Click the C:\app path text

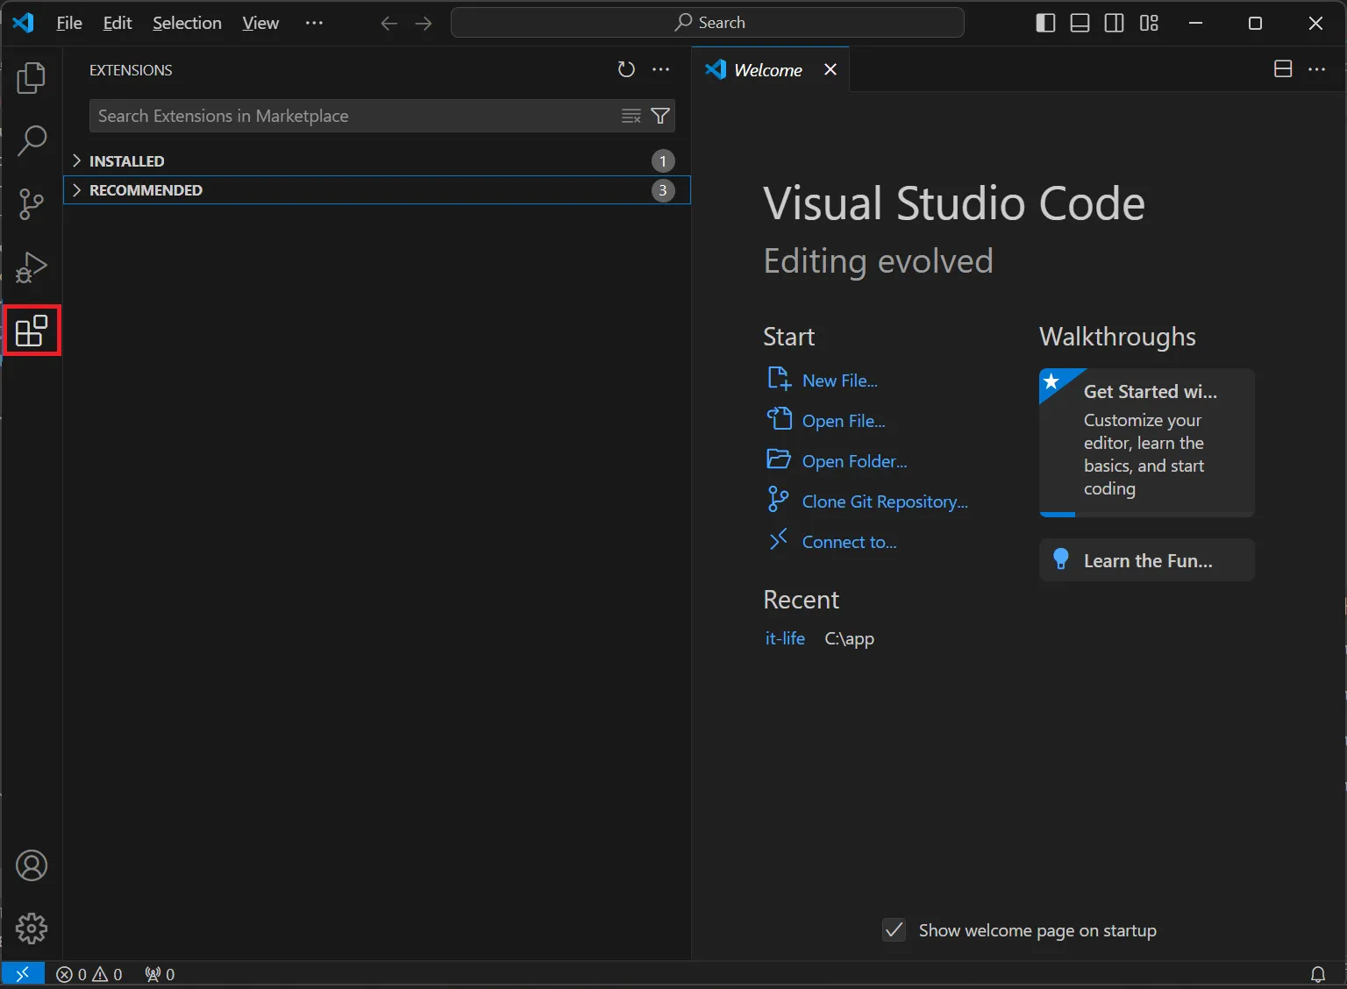click(850, 638)
